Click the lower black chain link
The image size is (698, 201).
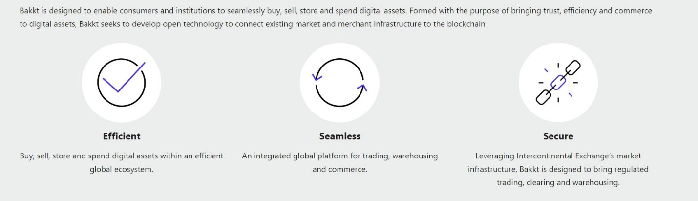click(x=544, y=96)
